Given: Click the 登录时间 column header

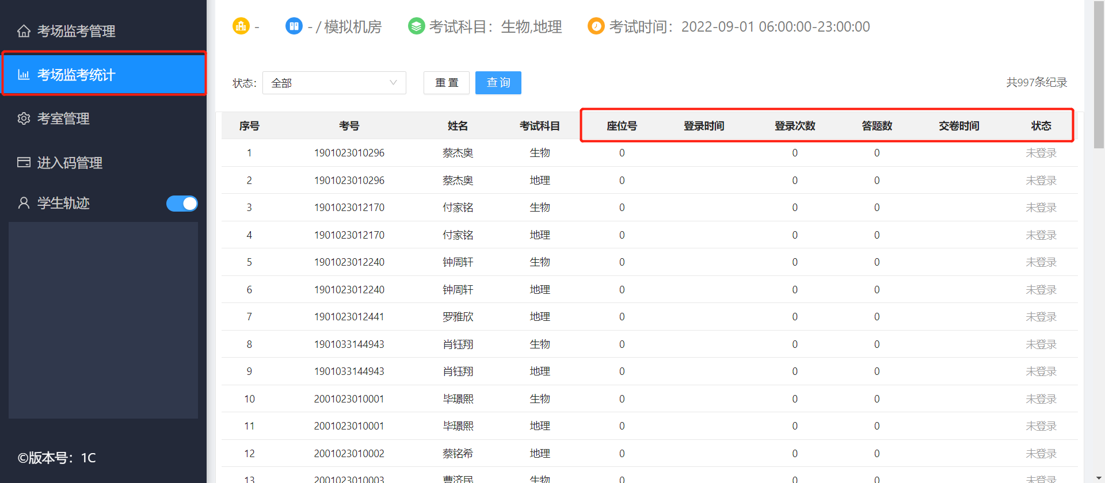Looking at the screenshot, I should 703,126.
